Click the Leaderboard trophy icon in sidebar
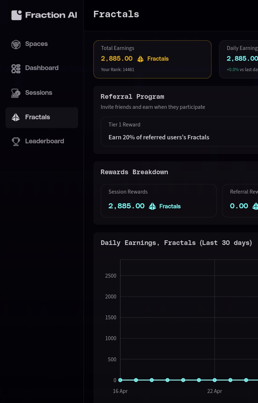 (x=16, y=142)
